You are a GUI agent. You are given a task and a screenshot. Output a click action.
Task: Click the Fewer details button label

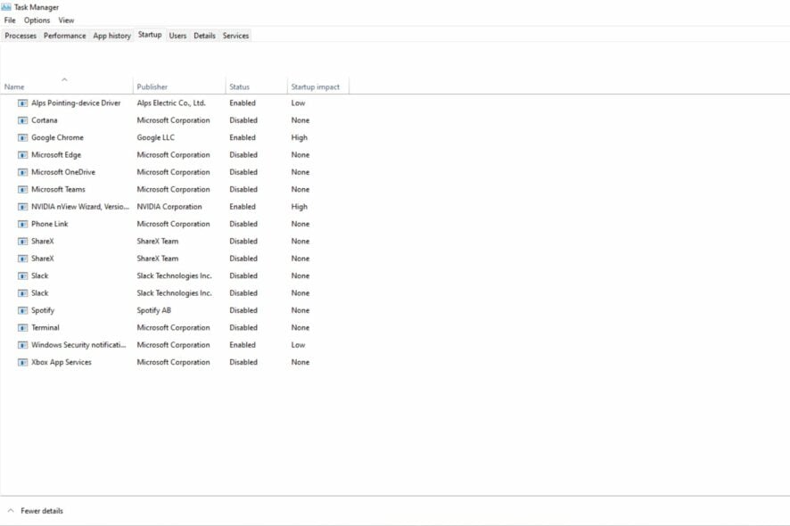click(42, 511)
